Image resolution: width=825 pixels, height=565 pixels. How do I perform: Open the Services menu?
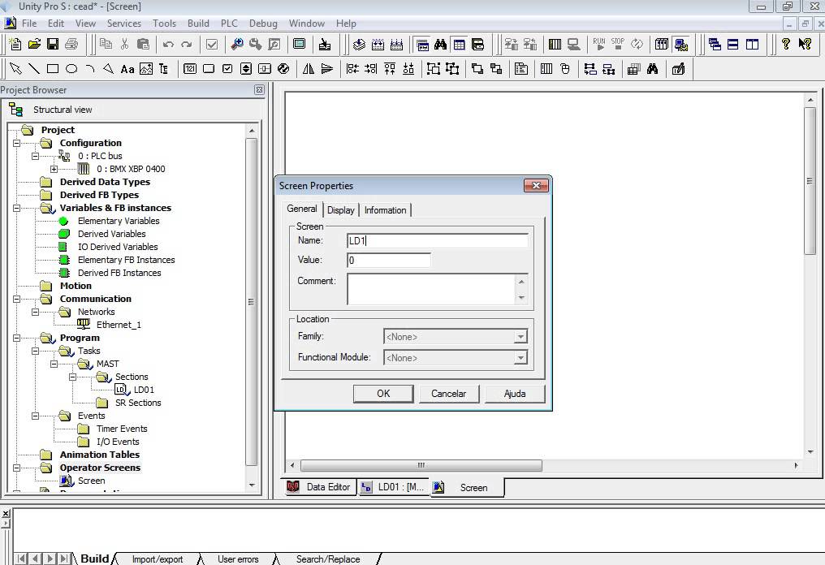[x=123, y=24]
